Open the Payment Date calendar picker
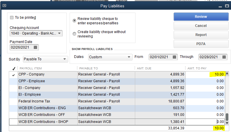Image resolution: width=231 pixels, height=132 pixels. point(36,47)
